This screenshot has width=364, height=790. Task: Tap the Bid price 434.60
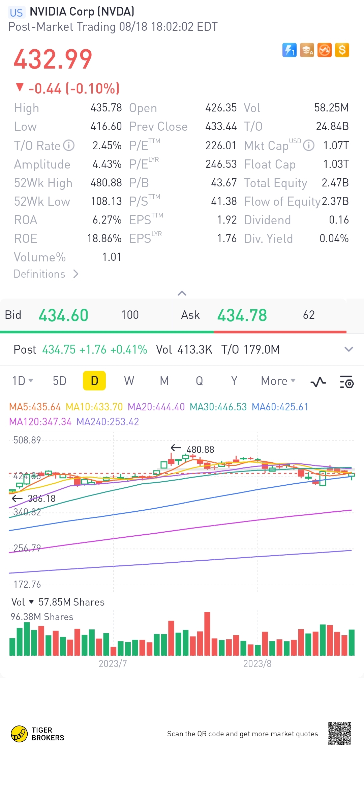(x=63, y=315)
